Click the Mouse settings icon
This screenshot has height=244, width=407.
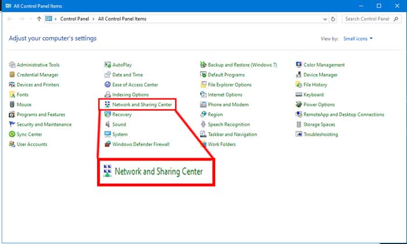(x=12, y=104)
